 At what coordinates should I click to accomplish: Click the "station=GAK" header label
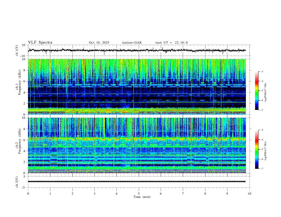pos(132,43)
